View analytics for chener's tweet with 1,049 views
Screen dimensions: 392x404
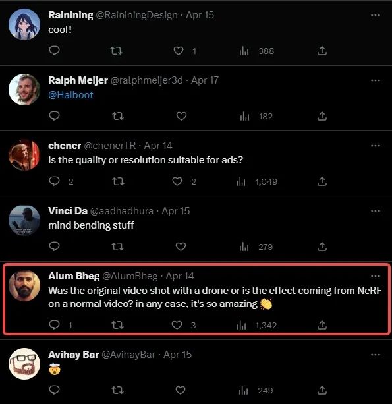tap(257, 182)
